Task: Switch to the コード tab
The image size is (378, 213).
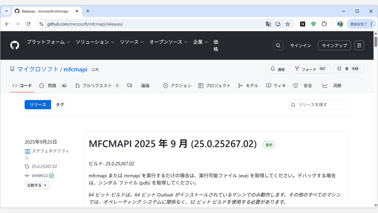Action: [x=24, y=85]
